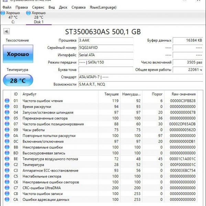The height and width of the screenshot is (206, 206).
Task: Click the empty Буква тома field
Action: [x=106, y=70]
